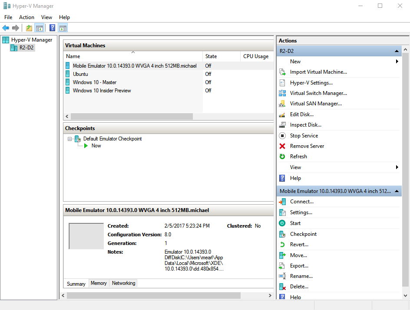Screen dimensions: 410x310
Task: Click Import Virtual Machine... link
Action: (318, 72)
